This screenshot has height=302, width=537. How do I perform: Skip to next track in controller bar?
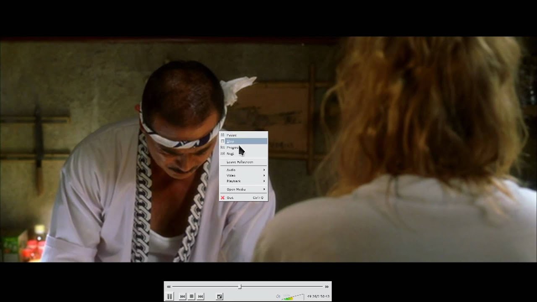click(x=201, y=297)
